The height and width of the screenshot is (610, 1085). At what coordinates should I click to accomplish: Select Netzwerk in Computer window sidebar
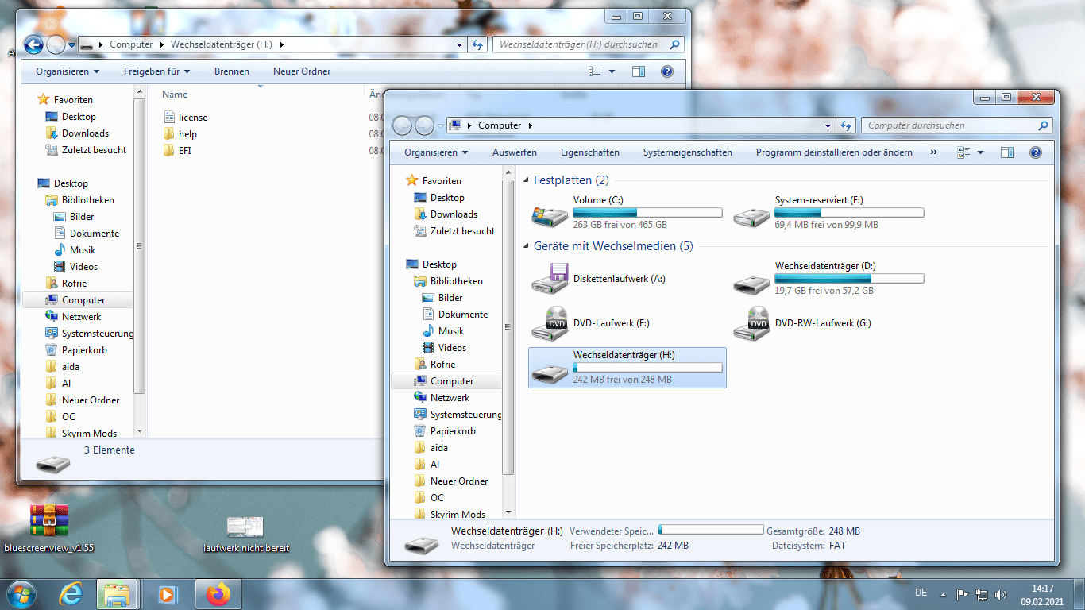pyautogui.click(x=442, y=398)
